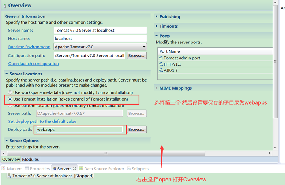Image resolution: width=285 pixels, height=185 pixels.
Task: Select the AJP/1.3 port row
Action: click(x=215, y=70)
